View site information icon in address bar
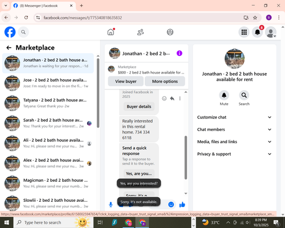 38,18
